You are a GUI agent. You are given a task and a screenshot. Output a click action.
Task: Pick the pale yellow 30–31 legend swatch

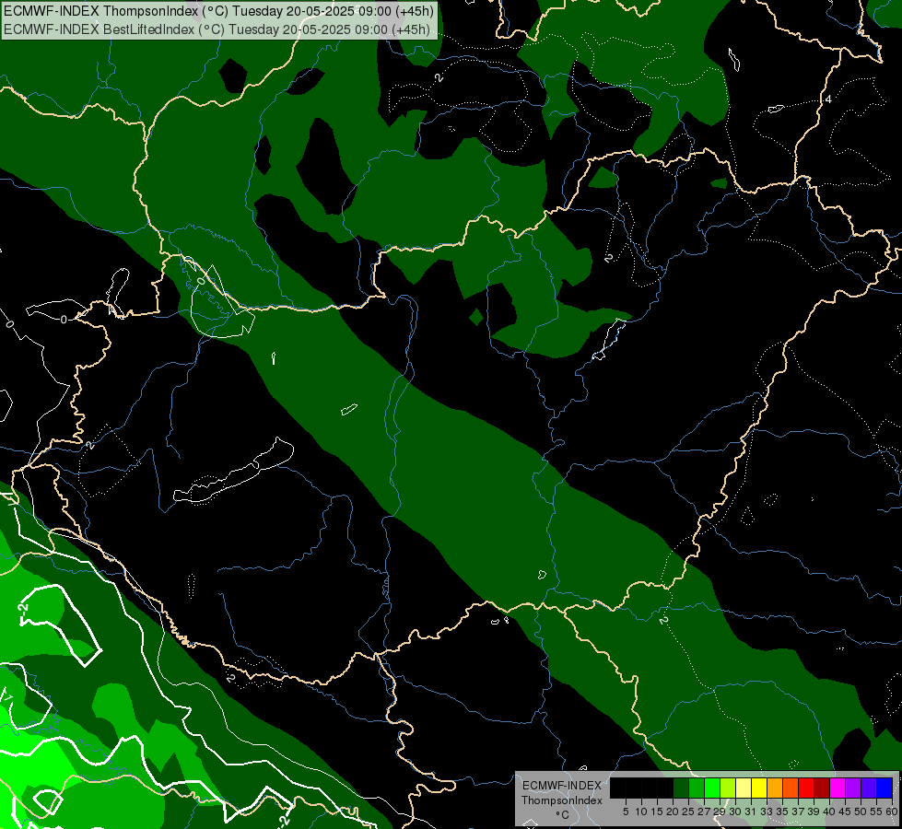(x=744, y=788)
